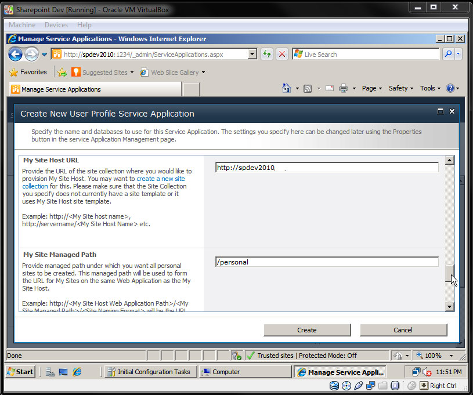Image resolution: width=473 pixels, height=395 pixels.
Task: Add to Favorites Bar star icon
Action: point(62,73)
